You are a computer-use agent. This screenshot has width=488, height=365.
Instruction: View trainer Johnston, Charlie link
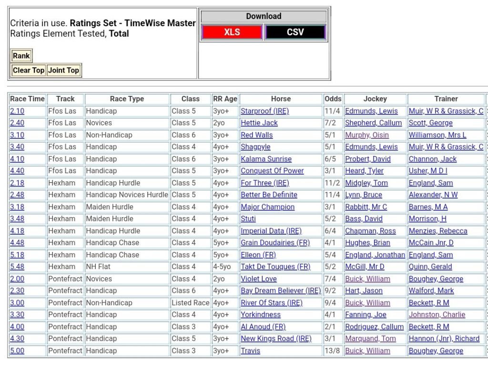coord(437,314)
